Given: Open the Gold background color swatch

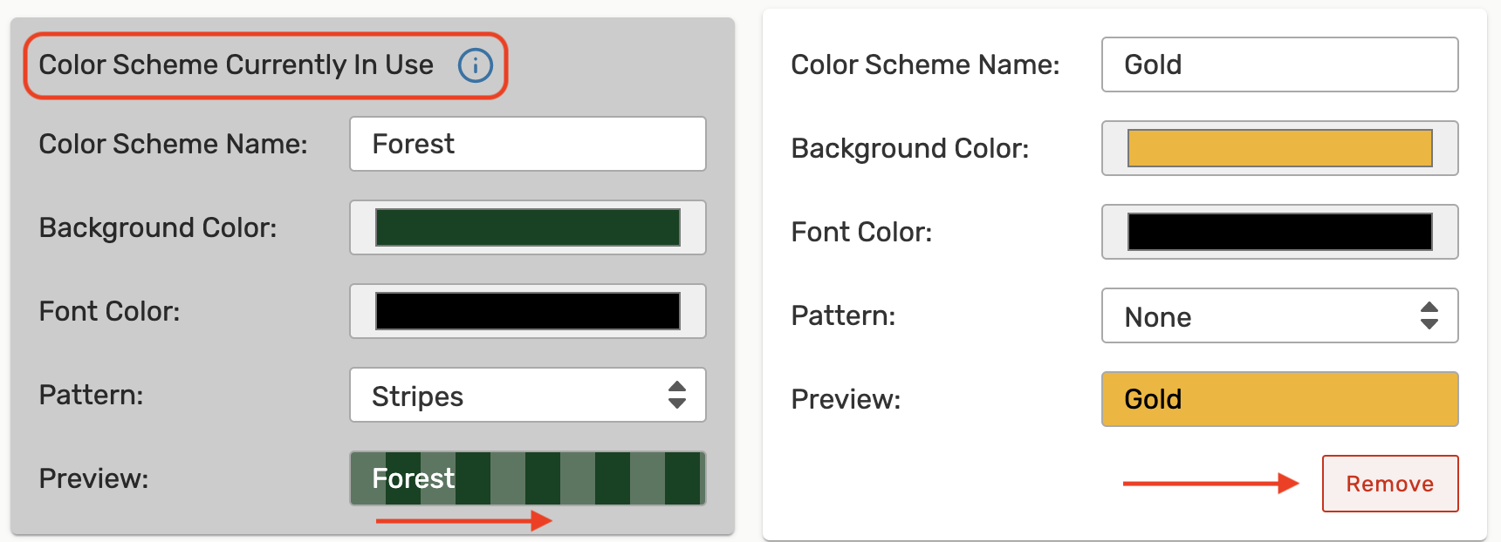Looking at the screenshot, I should pos(1280,148).
